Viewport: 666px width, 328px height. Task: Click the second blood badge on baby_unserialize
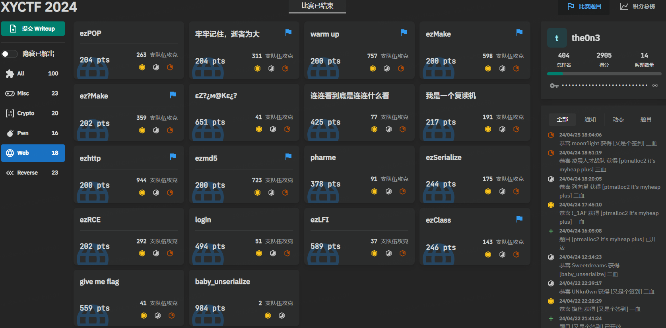(x=282, y=316)
